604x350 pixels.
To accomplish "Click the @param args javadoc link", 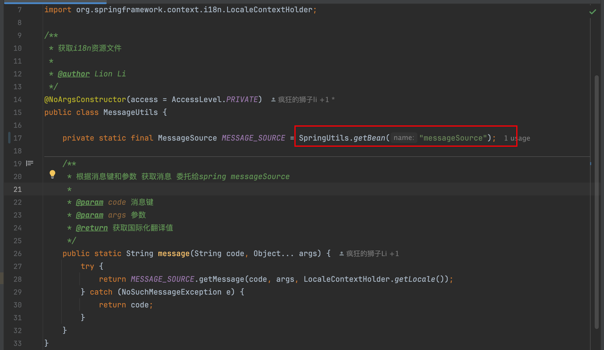I will click(x=89, y=215).
